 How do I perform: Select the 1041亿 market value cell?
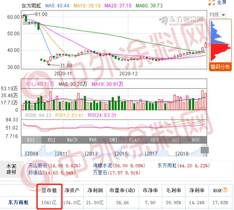point(49,203)
